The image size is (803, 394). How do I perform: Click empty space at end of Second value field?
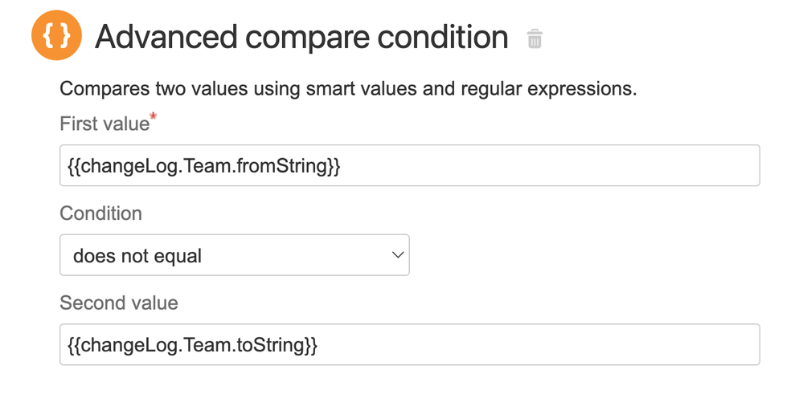(x=538, y=344)
